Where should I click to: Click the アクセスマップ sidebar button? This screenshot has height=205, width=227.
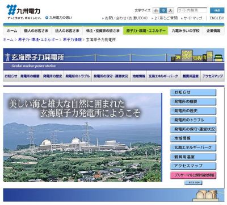[193, 166]
